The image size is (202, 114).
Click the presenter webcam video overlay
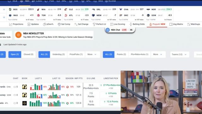161,92
